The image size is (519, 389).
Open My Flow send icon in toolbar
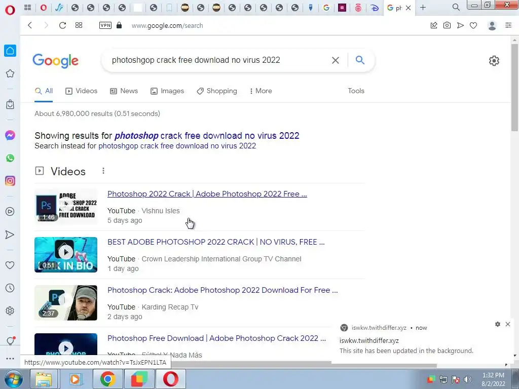(460, 25)
